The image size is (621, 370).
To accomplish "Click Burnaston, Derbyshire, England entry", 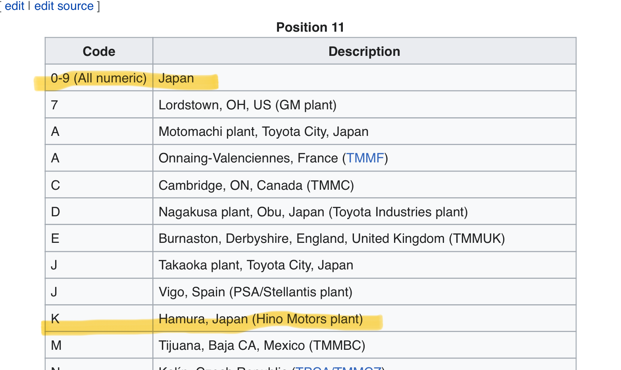I will (x=332, y=238).
